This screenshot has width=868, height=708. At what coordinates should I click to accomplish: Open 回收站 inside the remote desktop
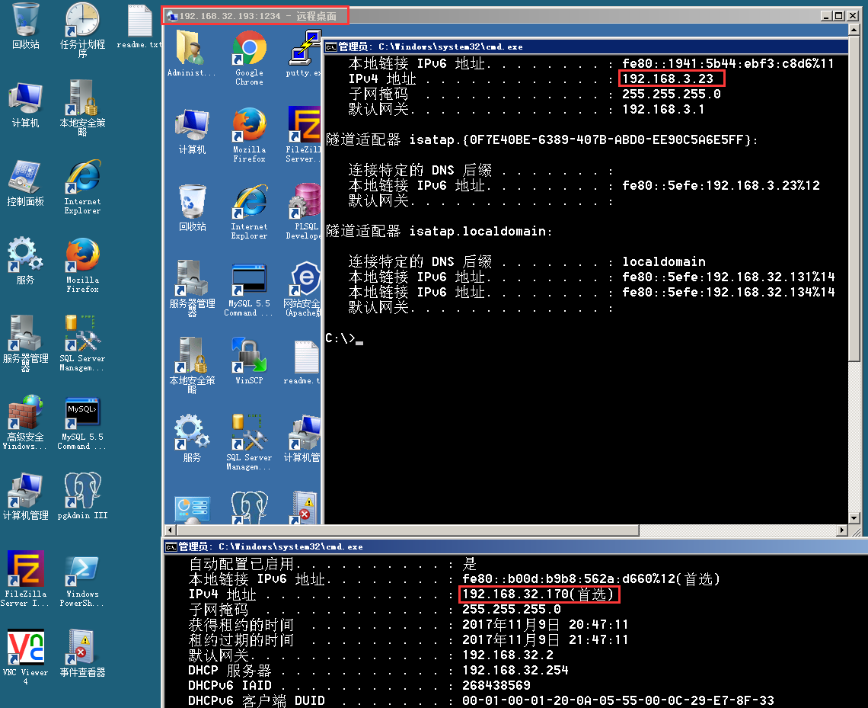pyautogui.click(x=192, y=208)
